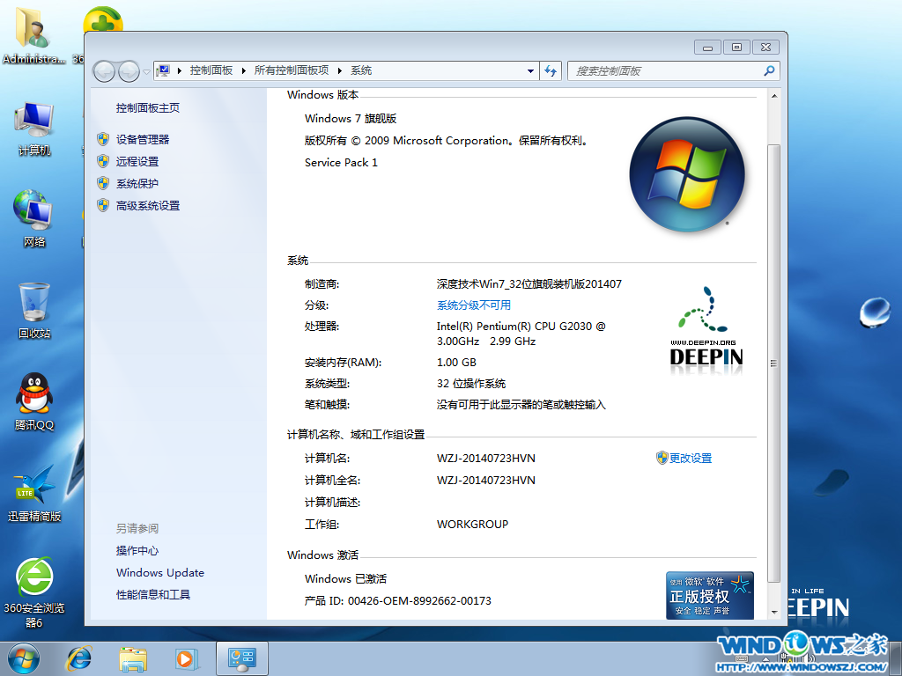
Task: Expand the recent pages dropdown arrow
Action: 147,71
